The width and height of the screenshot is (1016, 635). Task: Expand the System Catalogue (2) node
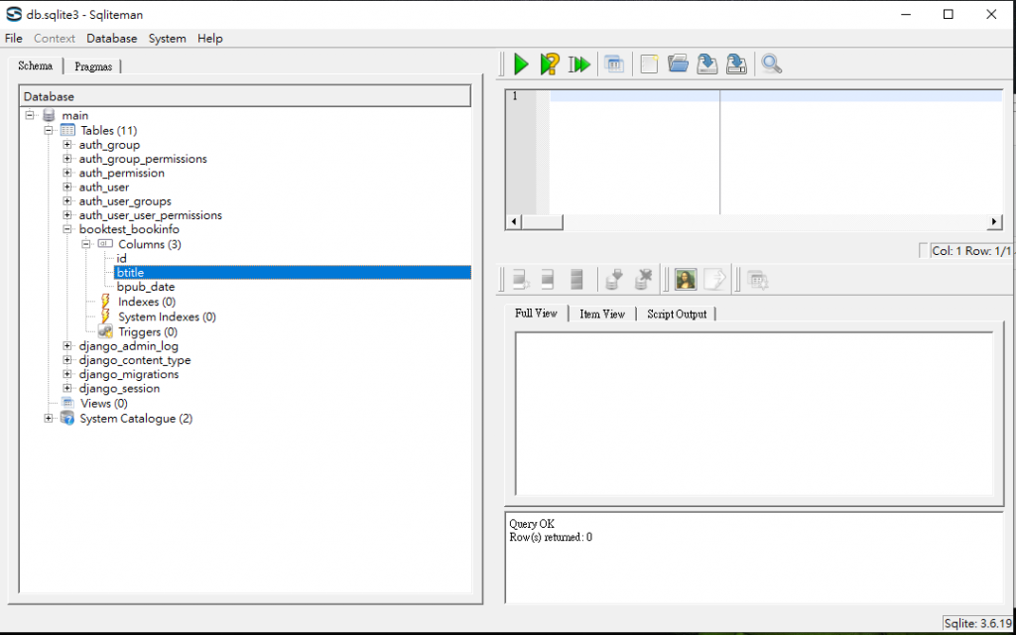tap(48, 419)
